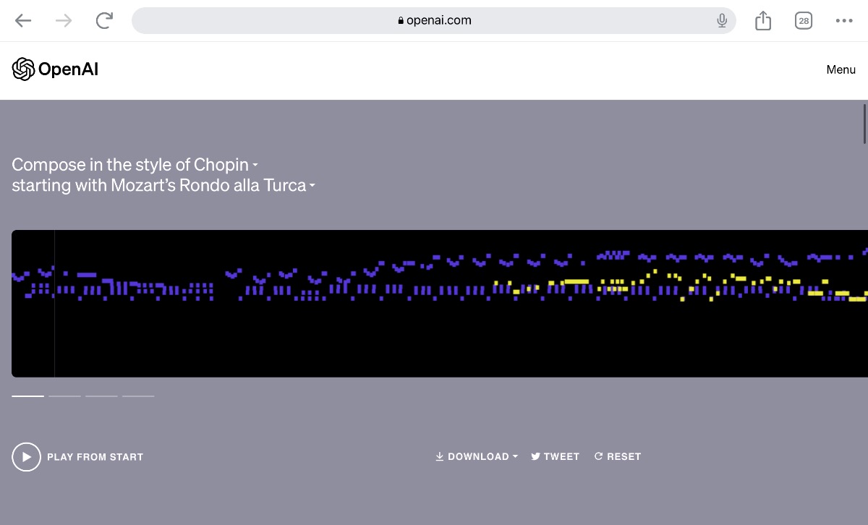The width and height of the screenshot is (868, 525).
Task: Click the RESET button
Action: point(618,456)
